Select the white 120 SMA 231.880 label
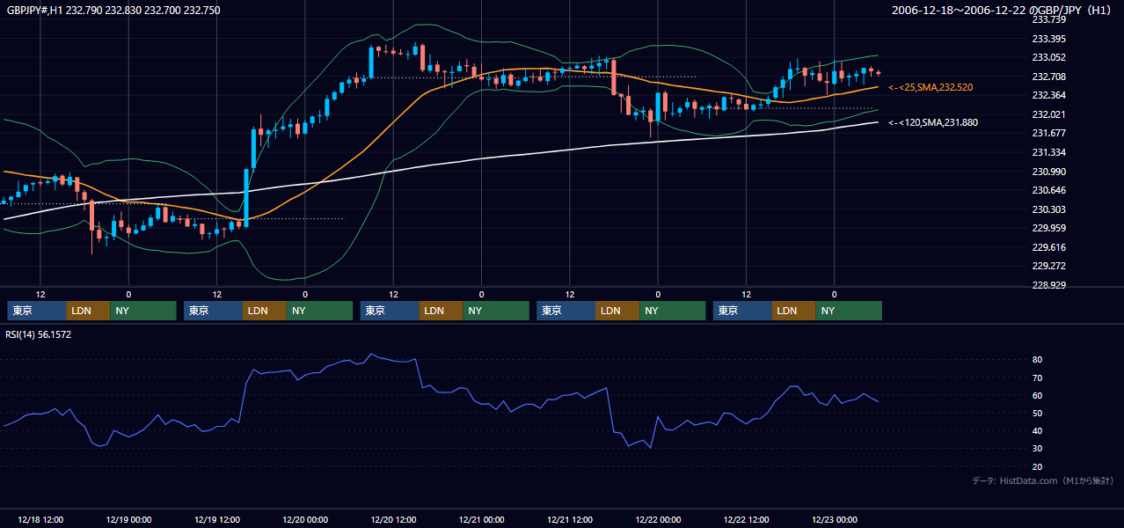Viewport: 1124px width, 528px height. point(932,123)
